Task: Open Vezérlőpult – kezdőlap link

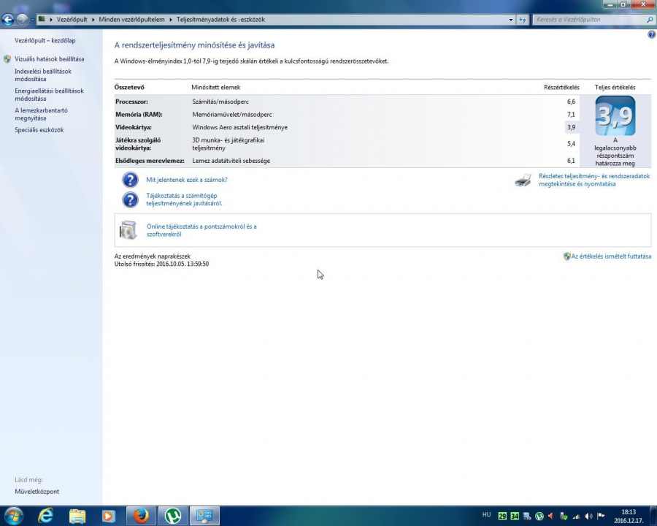Action: click(45, 41)
